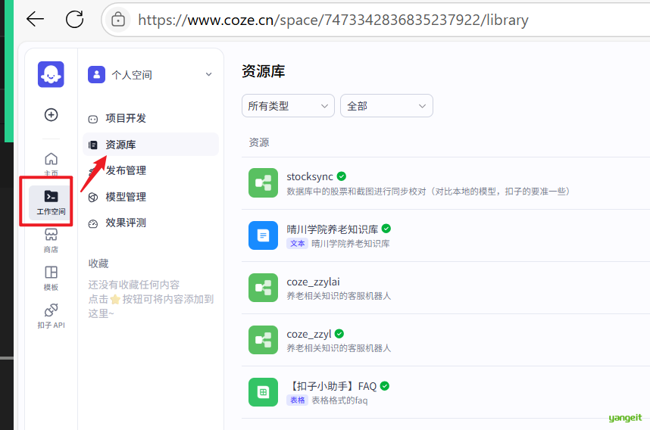This screenshot has height=430, width=650.
Task: Select the 项目开发 menu item
Action: pos(151,119)
